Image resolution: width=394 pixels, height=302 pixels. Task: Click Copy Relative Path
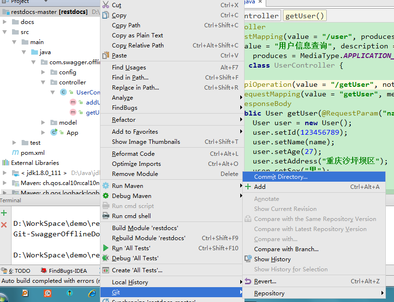pyautogui.click(x=172, y=46)
